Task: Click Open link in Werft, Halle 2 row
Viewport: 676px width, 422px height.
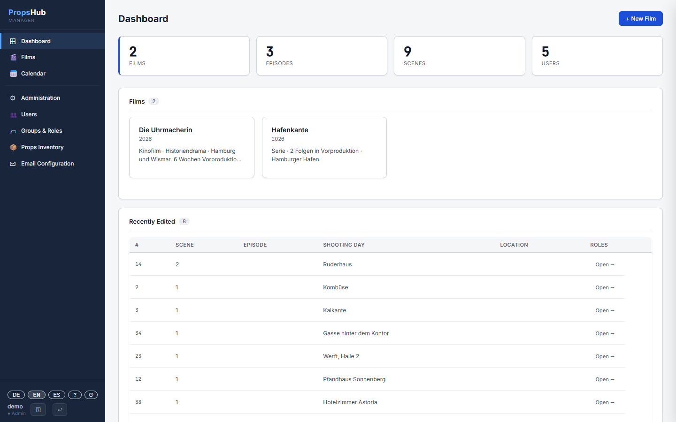Action: tap(605, 357)
